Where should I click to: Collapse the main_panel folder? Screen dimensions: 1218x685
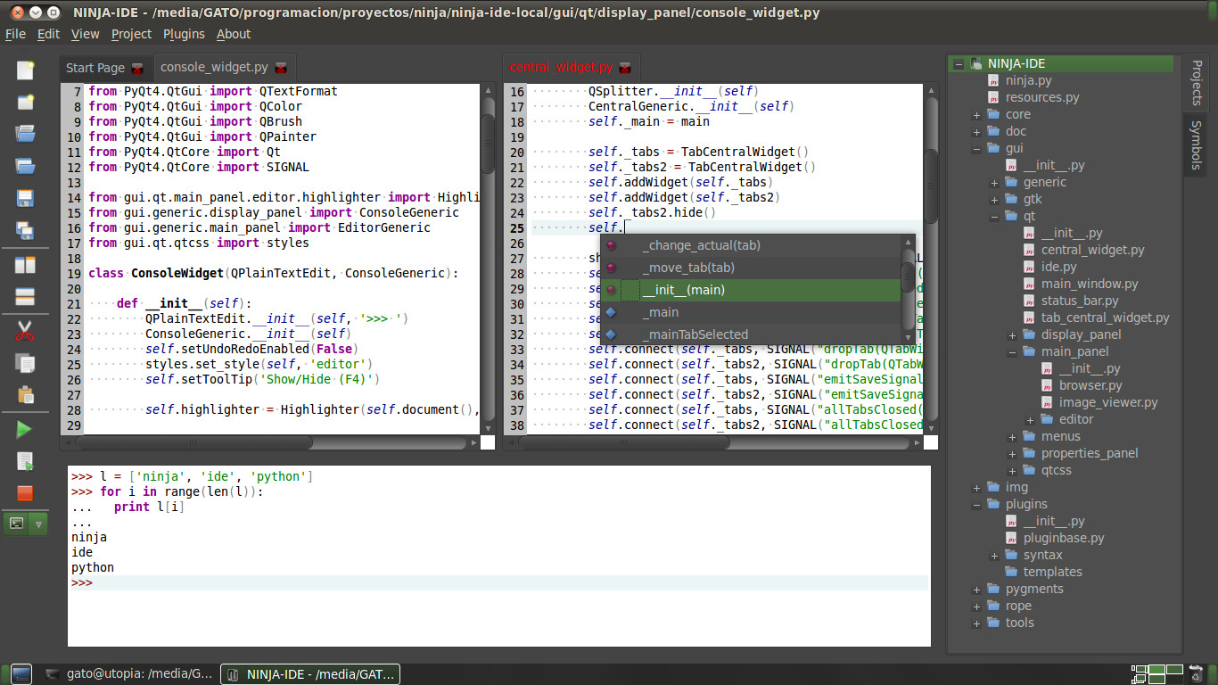point(1012,352)
